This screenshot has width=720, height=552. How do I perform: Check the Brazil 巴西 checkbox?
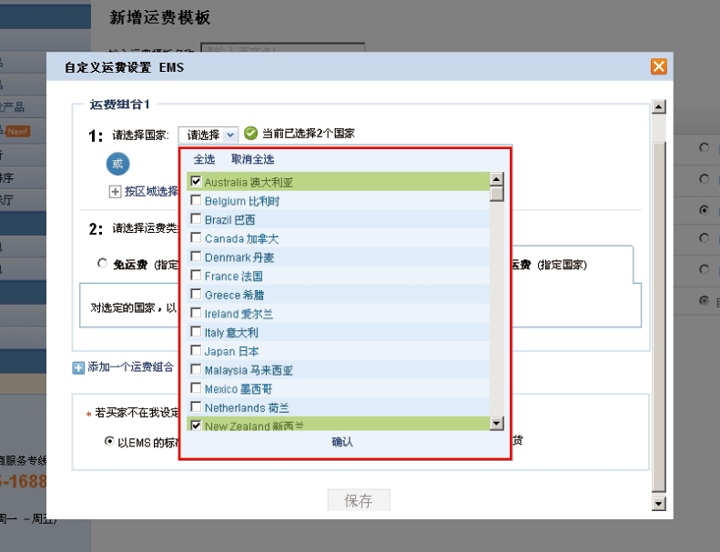tap(196, 219)
